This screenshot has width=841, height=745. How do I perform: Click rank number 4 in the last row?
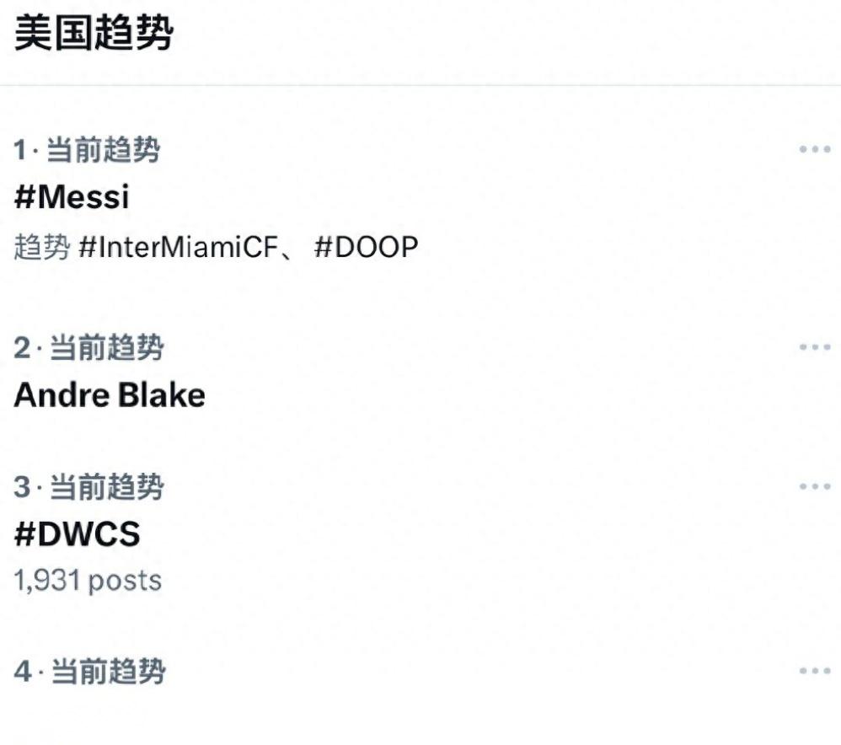click(24, 672)
